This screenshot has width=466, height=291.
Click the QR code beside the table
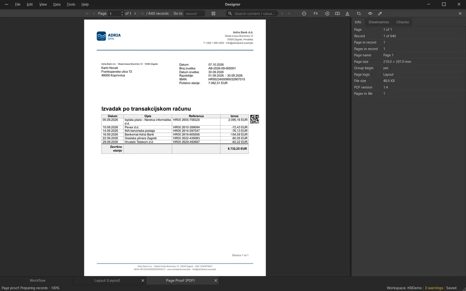pyautogui.click(x=255, y=119)
